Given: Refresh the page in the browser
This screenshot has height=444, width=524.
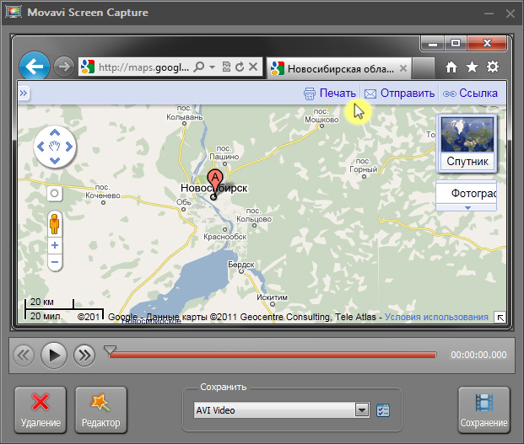Looking at the screenshot, I should pos(240,67).
